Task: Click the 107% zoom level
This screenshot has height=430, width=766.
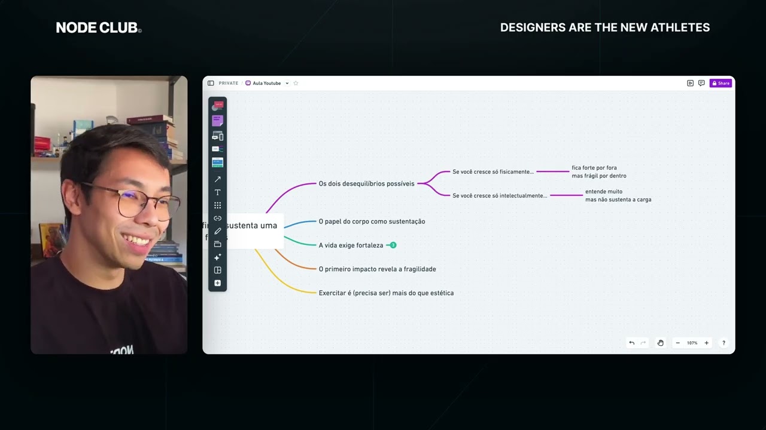Action: point(692,343)
